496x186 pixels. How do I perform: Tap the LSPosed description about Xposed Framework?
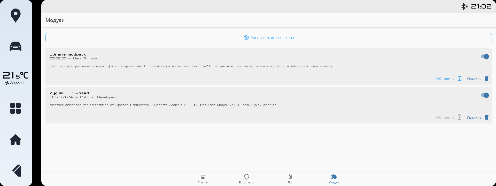click(x=164, y=105)
